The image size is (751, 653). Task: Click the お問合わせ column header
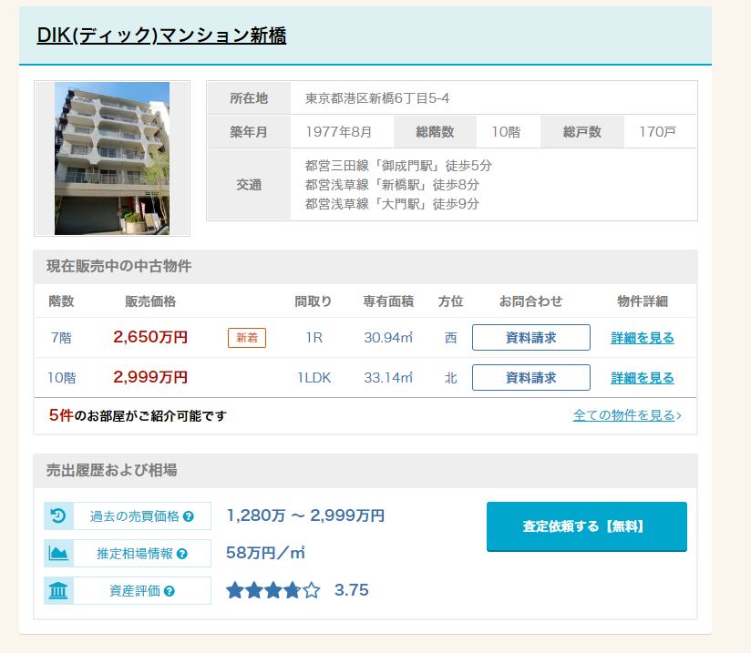pos(530,301)
